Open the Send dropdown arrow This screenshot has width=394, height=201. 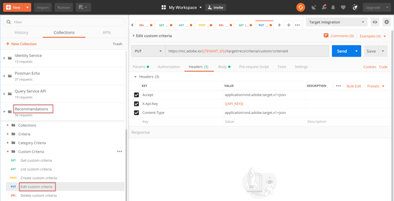(x=357, y=51)
